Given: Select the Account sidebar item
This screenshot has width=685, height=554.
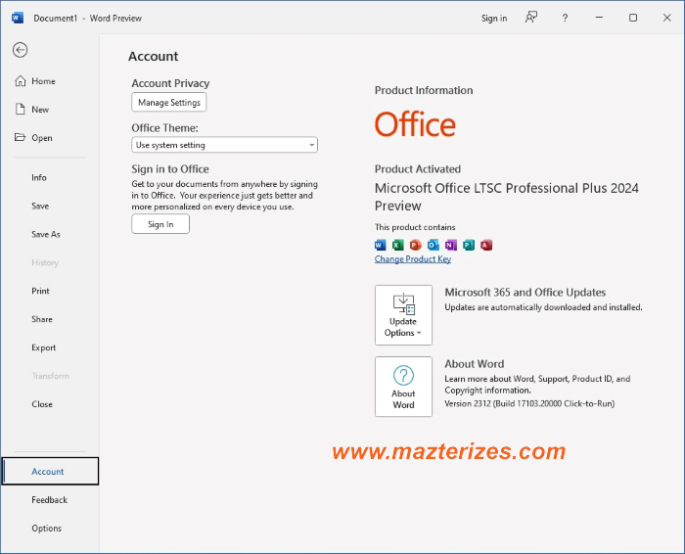Looking at the screenshot, I should [50, 471].
